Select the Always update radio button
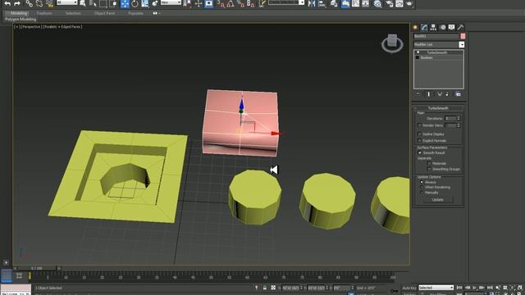 [422, 182]
